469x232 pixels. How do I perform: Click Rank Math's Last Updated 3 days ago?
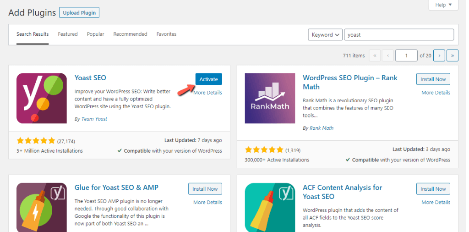[421, 149]
